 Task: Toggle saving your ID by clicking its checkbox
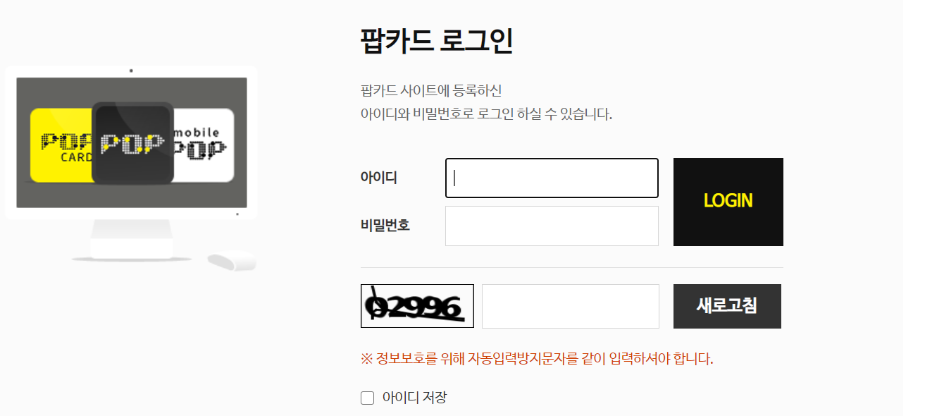click(x=366, y=398)
